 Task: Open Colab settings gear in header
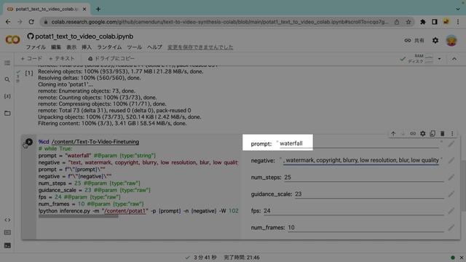tap(435, 41)
